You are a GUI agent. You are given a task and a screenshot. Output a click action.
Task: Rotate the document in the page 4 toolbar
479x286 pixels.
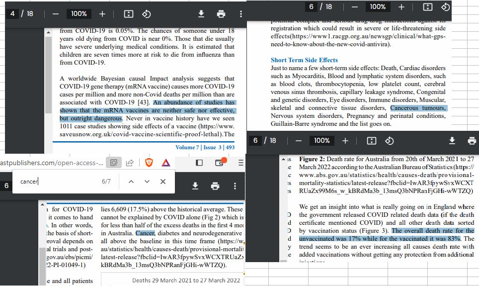click(x=147, y=14)
